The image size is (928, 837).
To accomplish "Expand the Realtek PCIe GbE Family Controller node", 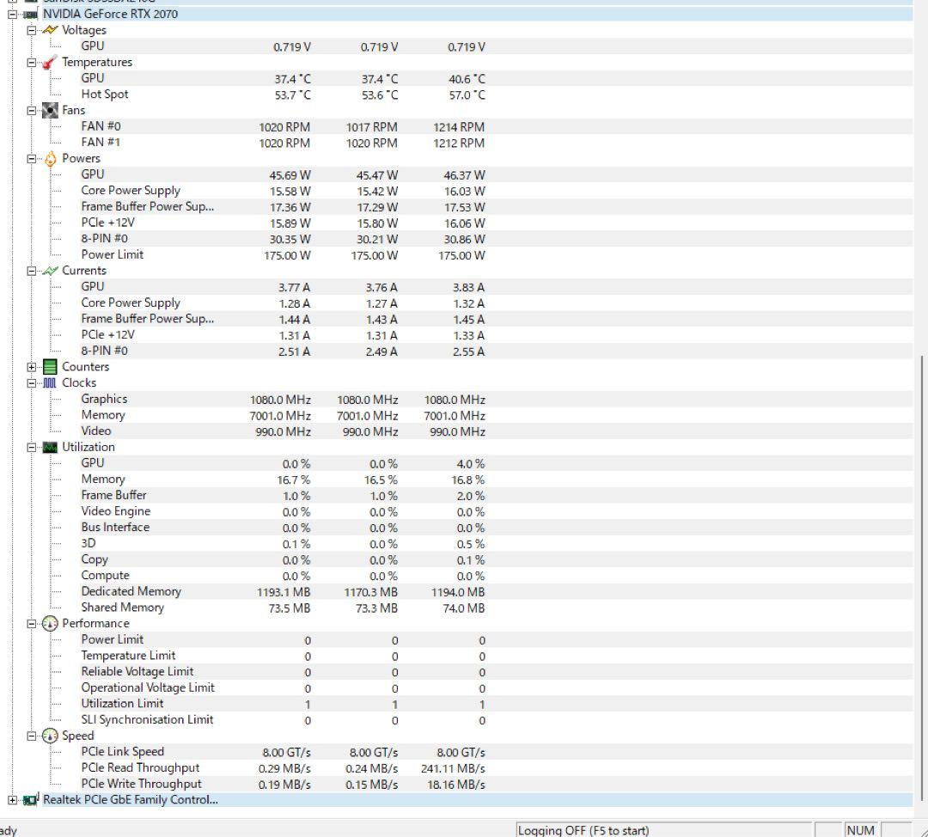I will [x=12, y=800].
